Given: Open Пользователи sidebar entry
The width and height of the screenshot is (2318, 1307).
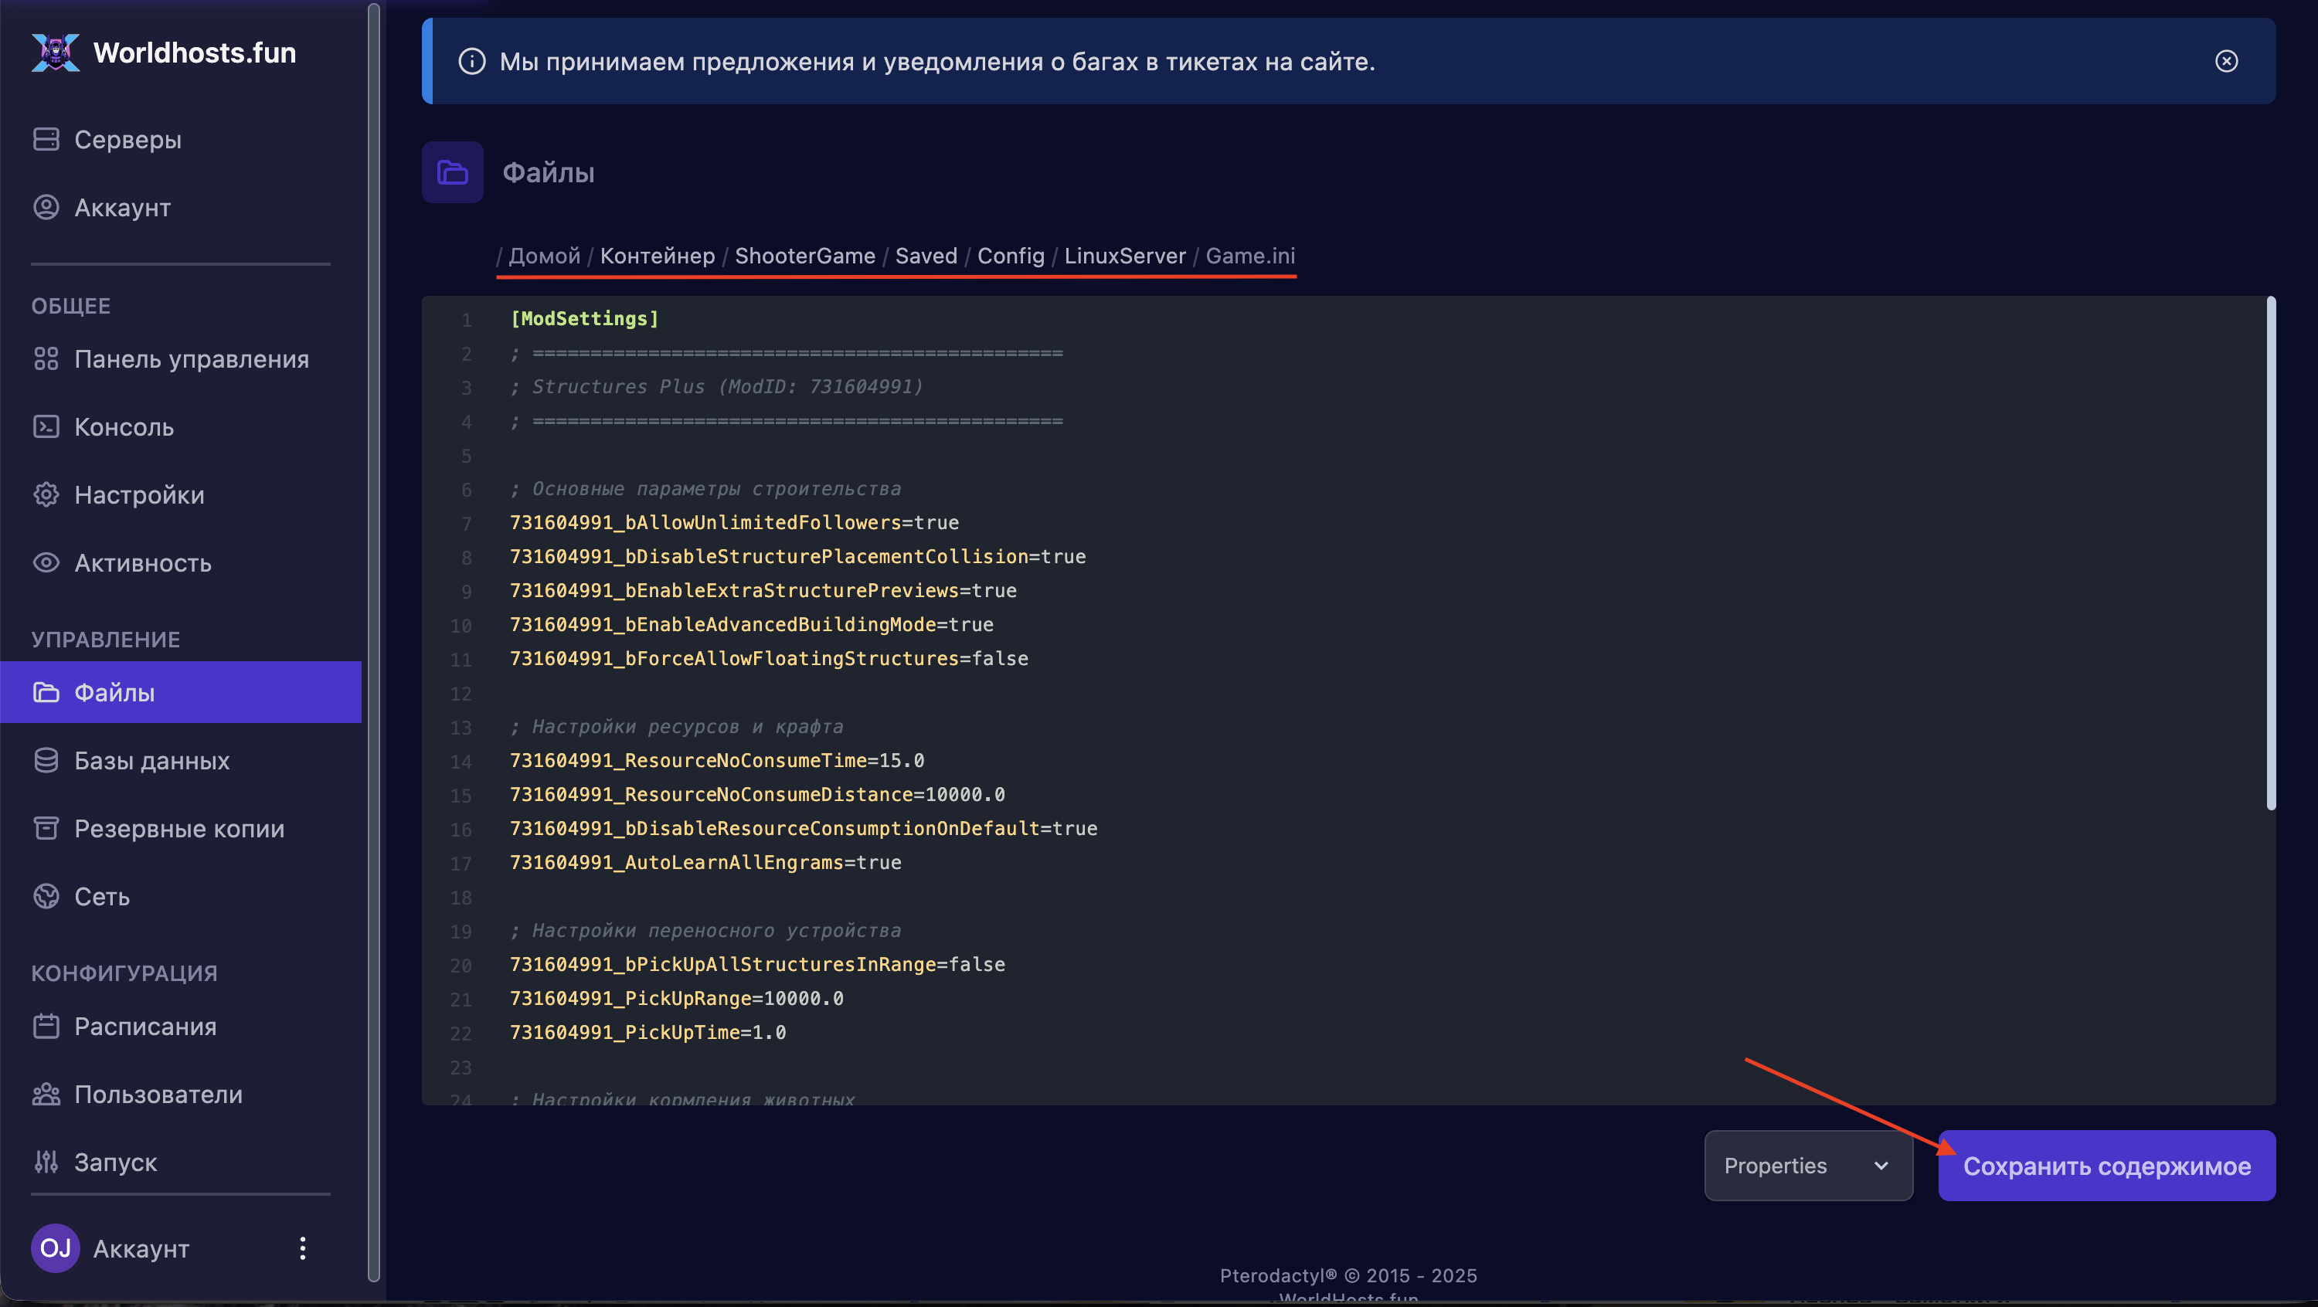Looking at the screenshot, I should pyautogui.click(x=158, y=1094).
